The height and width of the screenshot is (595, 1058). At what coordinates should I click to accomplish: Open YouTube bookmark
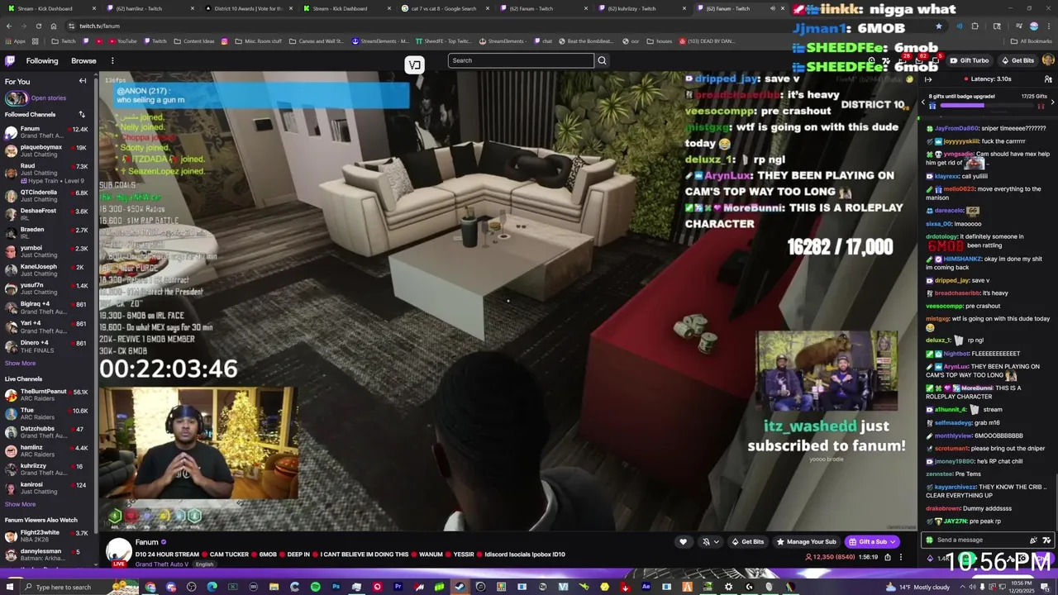point(122,41)
